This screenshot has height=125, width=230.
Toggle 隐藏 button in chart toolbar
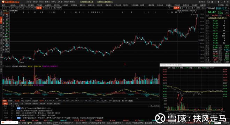[199, 8]
